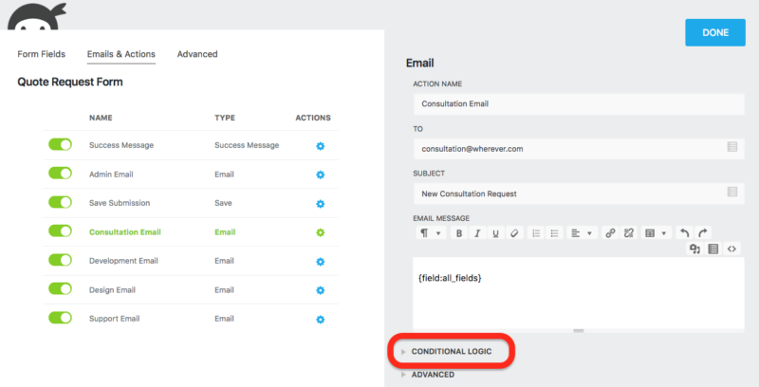Viewport: 759px width, 387px height.
Task: Insert a bulleted list in the editor
Action: point(554,233)
